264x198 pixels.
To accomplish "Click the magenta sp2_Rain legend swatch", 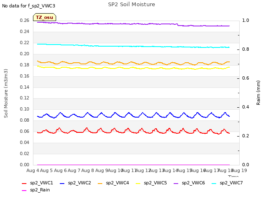I will [24, 191].
